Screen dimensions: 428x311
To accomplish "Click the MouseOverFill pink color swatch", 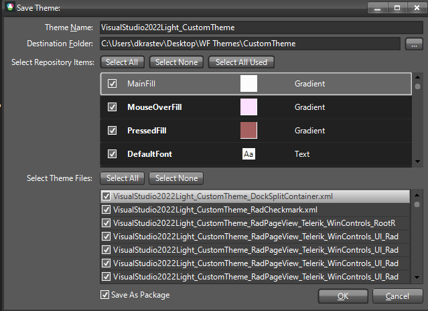I will tap(248, 107).
